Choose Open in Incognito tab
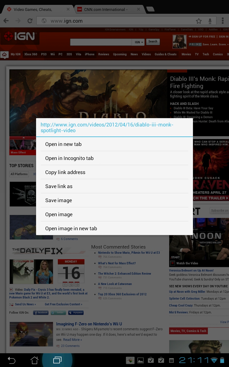The height and width of the screenshot is (367, 229). click(114, 158)
